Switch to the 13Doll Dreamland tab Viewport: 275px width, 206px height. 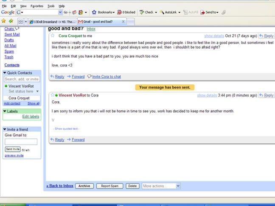pos(52,21)
